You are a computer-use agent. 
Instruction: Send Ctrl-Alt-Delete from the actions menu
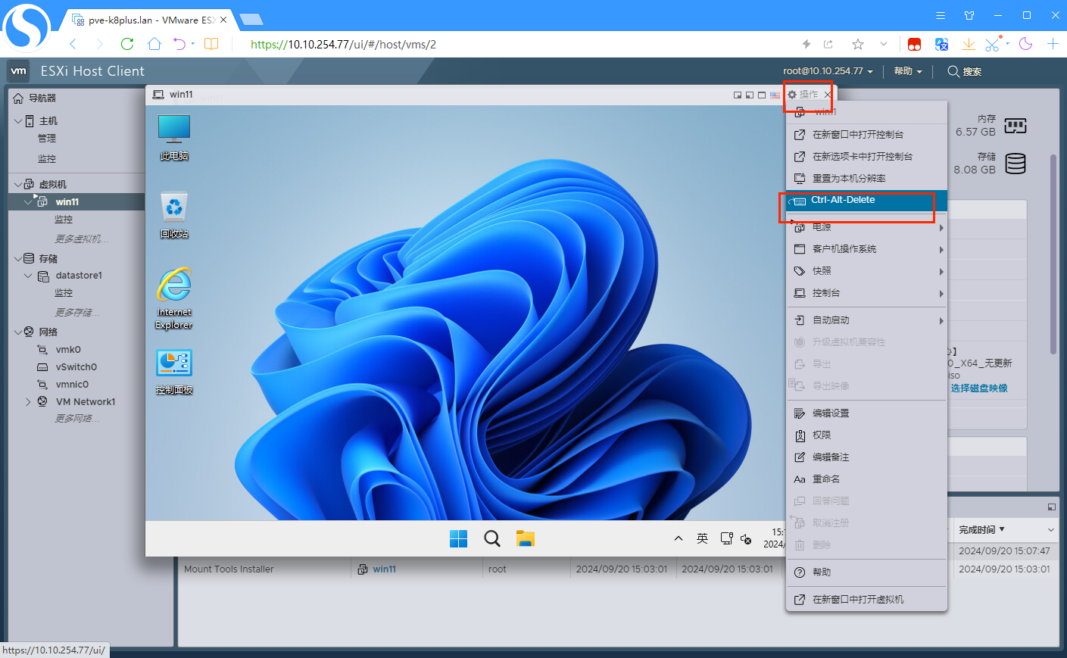pos(866,201)
